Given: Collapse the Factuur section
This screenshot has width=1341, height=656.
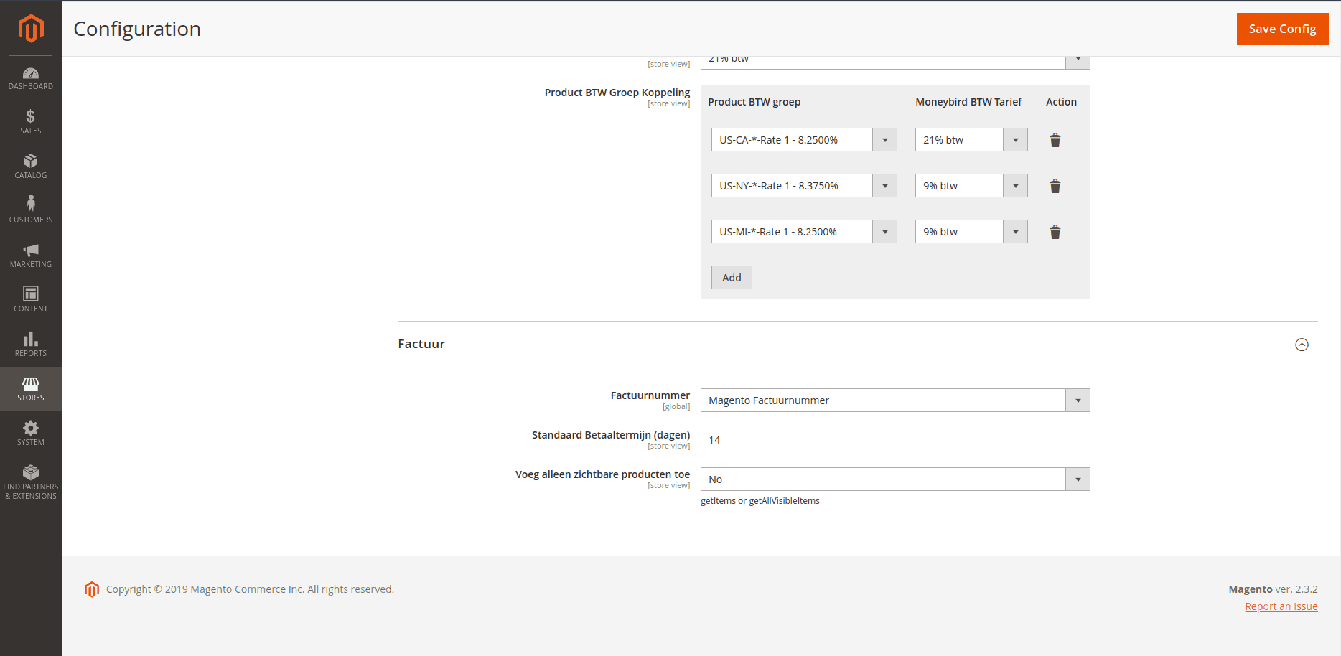Looking at the screenshot, I should 1302,345.
